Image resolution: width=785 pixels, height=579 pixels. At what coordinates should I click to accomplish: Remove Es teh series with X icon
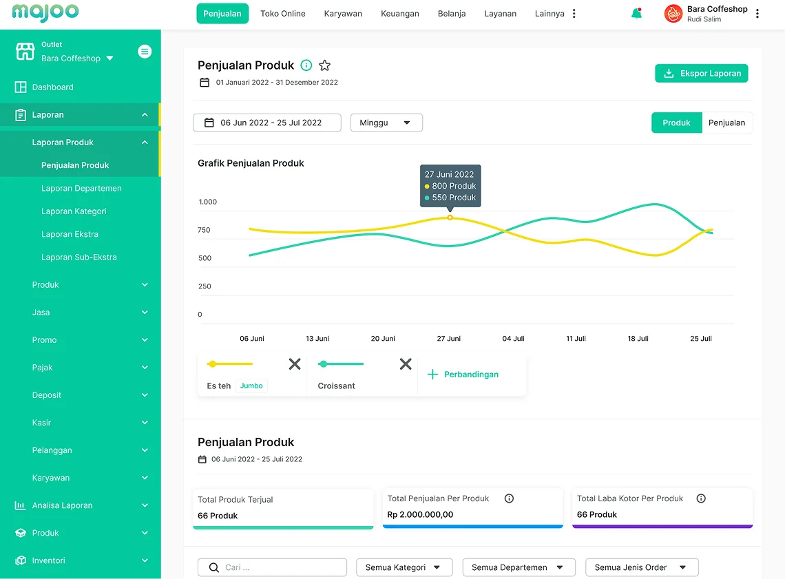coord(295,364)
